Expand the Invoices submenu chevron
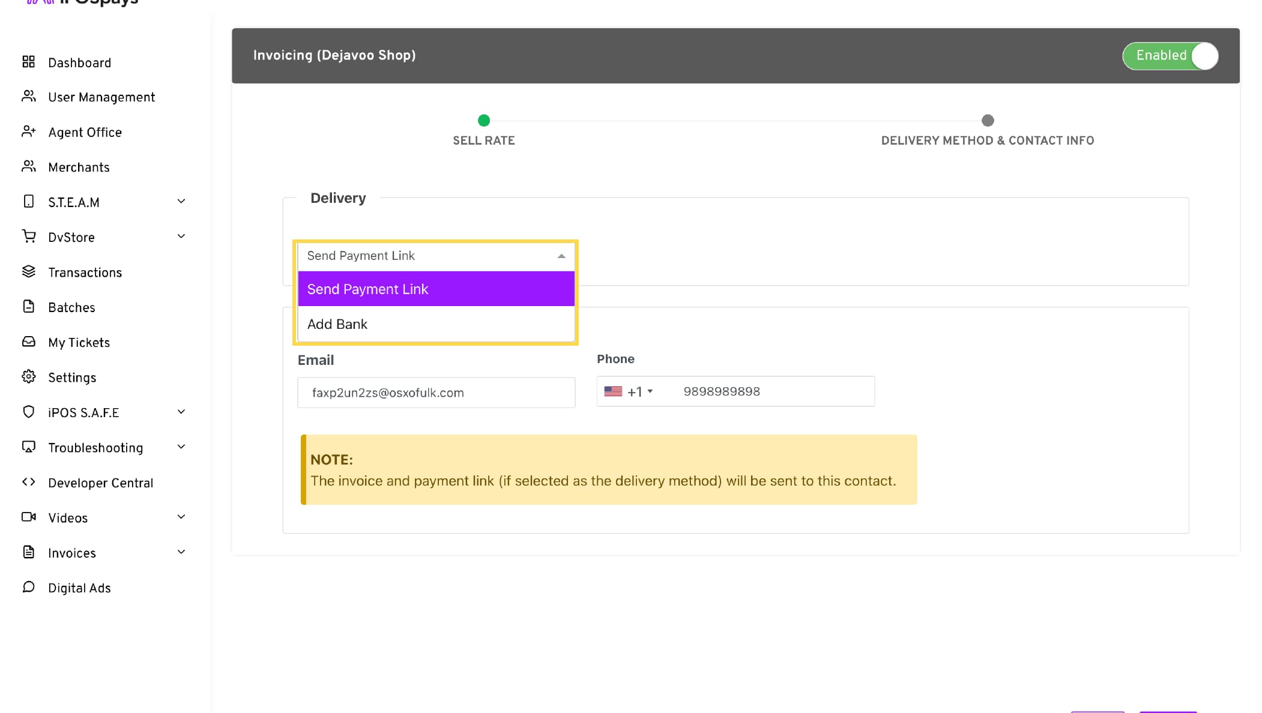The height and width of the screenshot is (713, 1262). 181,552
